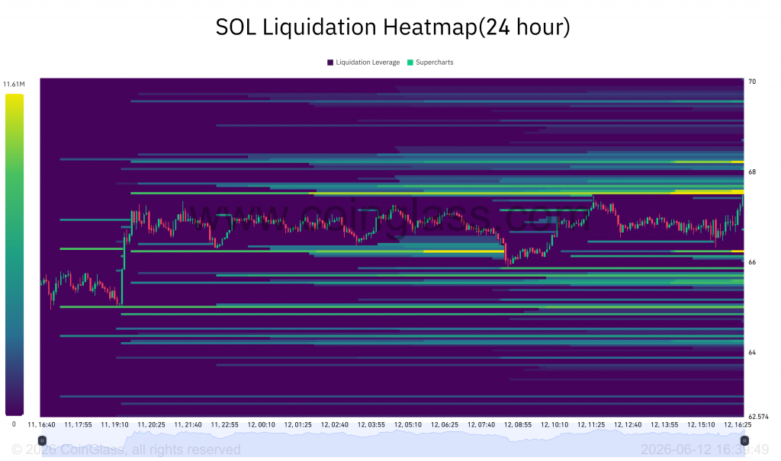Grab the left range slider handle
This screenshot has height=461, width=781.
43,440
